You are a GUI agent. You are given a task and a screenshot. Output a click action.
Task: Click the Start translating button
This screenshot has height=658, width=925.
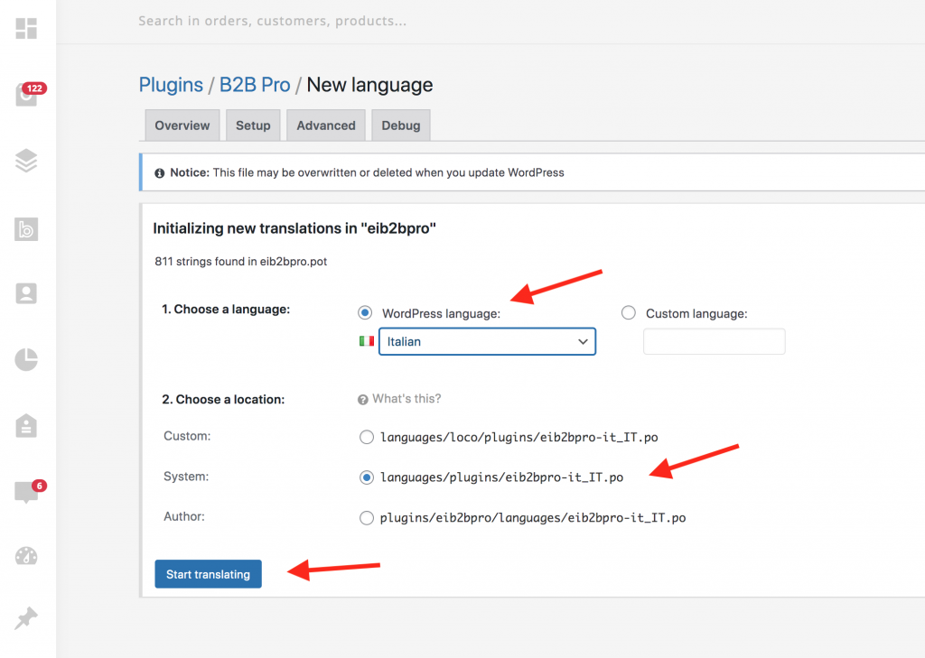pyautogui.click(x=209, y=574)
